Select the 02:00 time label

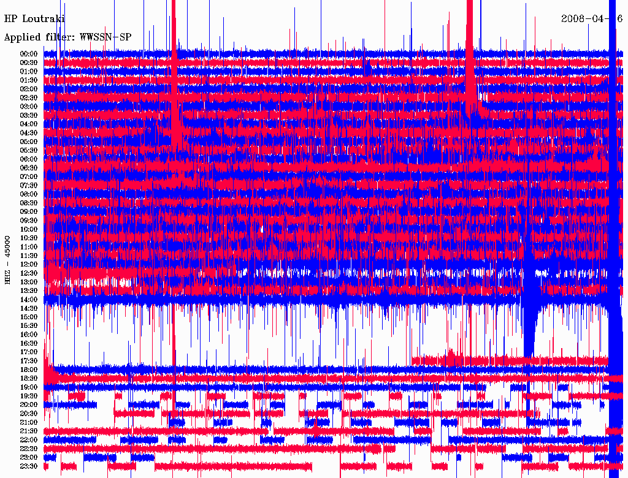[29, 89]
